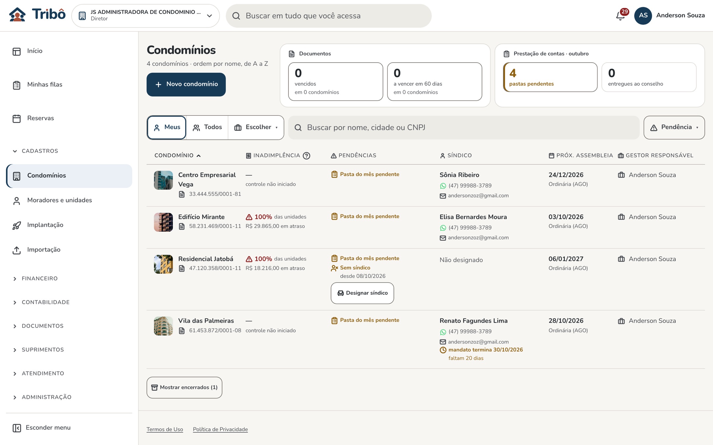Screen dimensions: 713x445
Task: Click Sem síndico icon in Residencial Jatobá row
Action: click(x=334, y=268)
